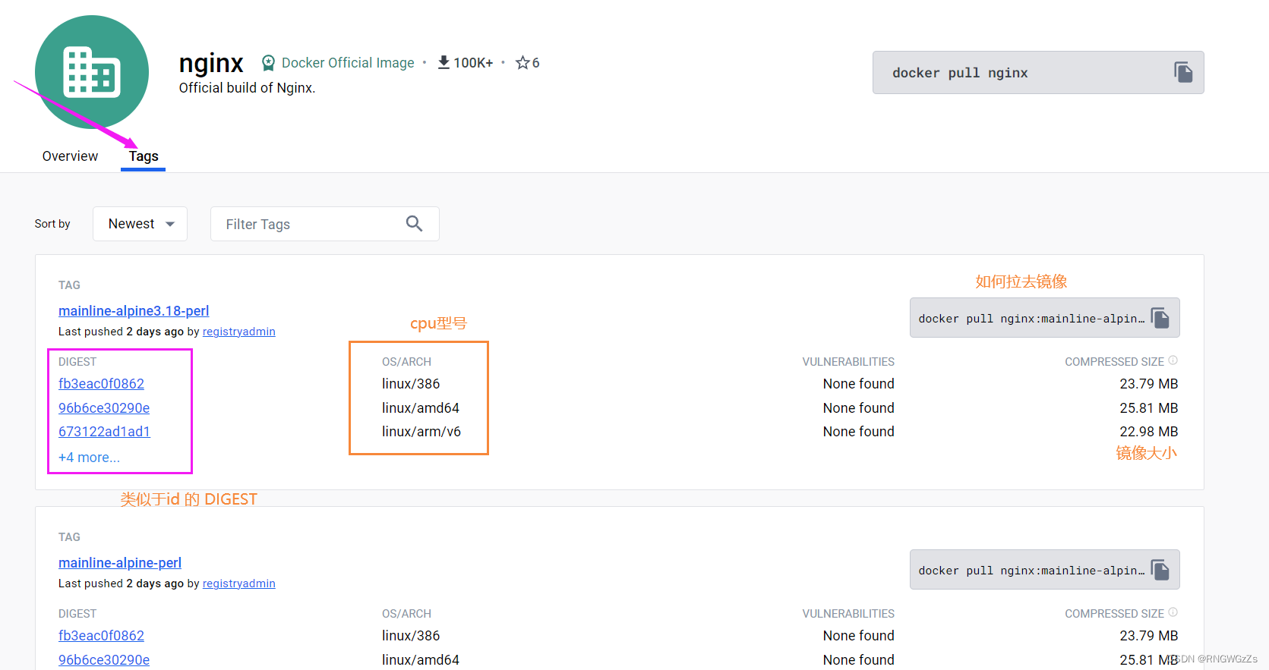Click the nginx repository title

click(x=211, y=62)
